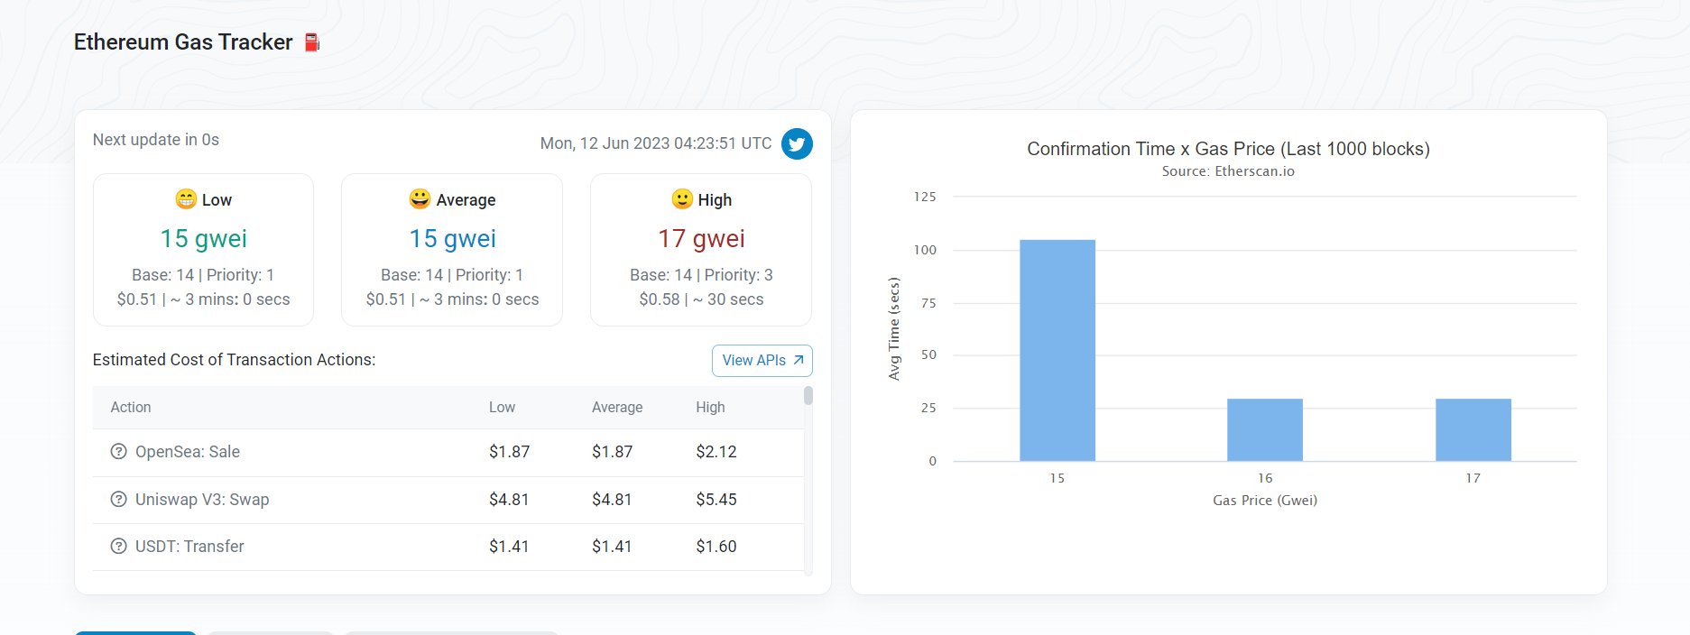The width and height of the screenshot is (1690, 635).
Task: Click Estimated Cost of Transaction Actions label
Action: pos(234,360)
